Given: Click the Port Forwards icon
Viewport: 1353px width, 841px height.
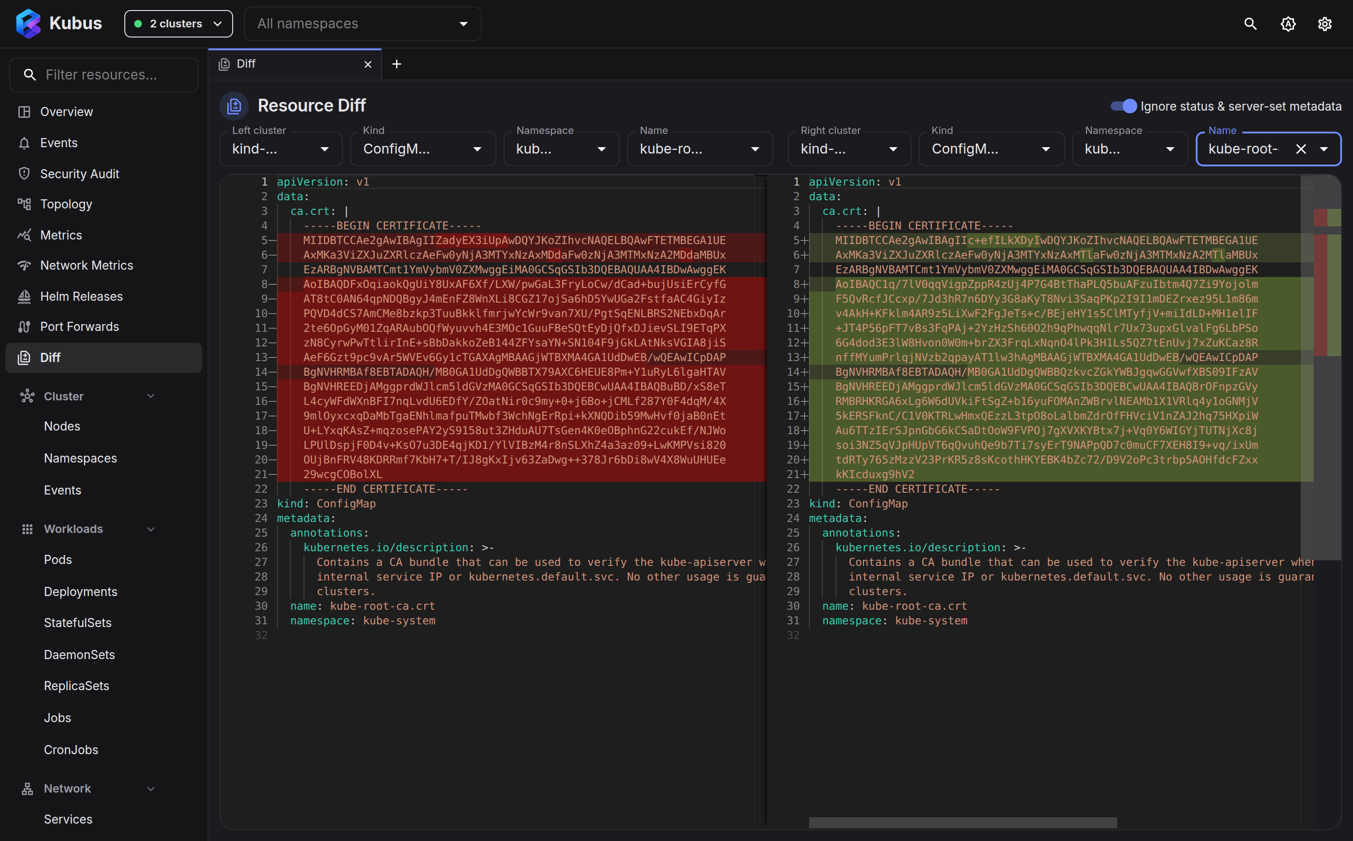Looking at the screenshot, I should pyautogui.click(x=24, y=326).
